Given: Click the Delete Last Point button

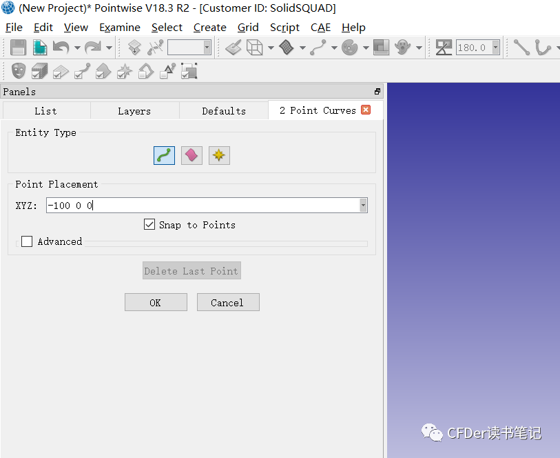Looking at the screenshot, I should click(191, 270).
